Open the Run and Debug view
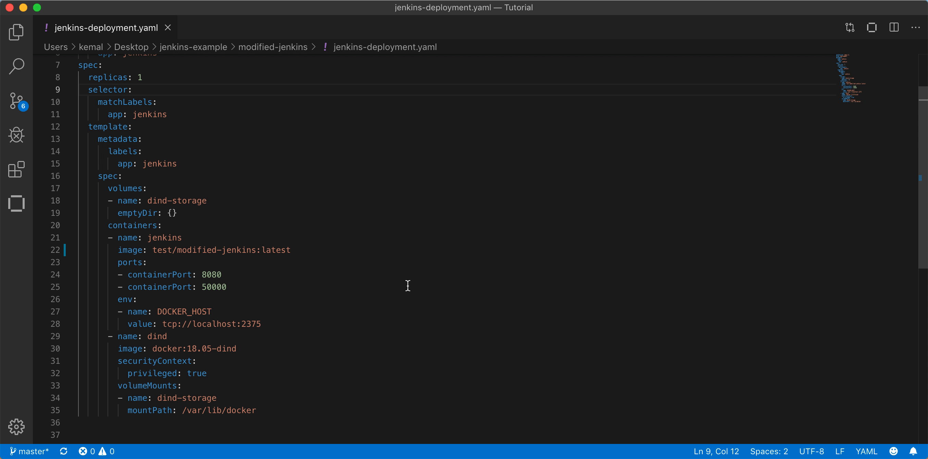The height and width of the screenshot is (459, 928). click(16, 135)
